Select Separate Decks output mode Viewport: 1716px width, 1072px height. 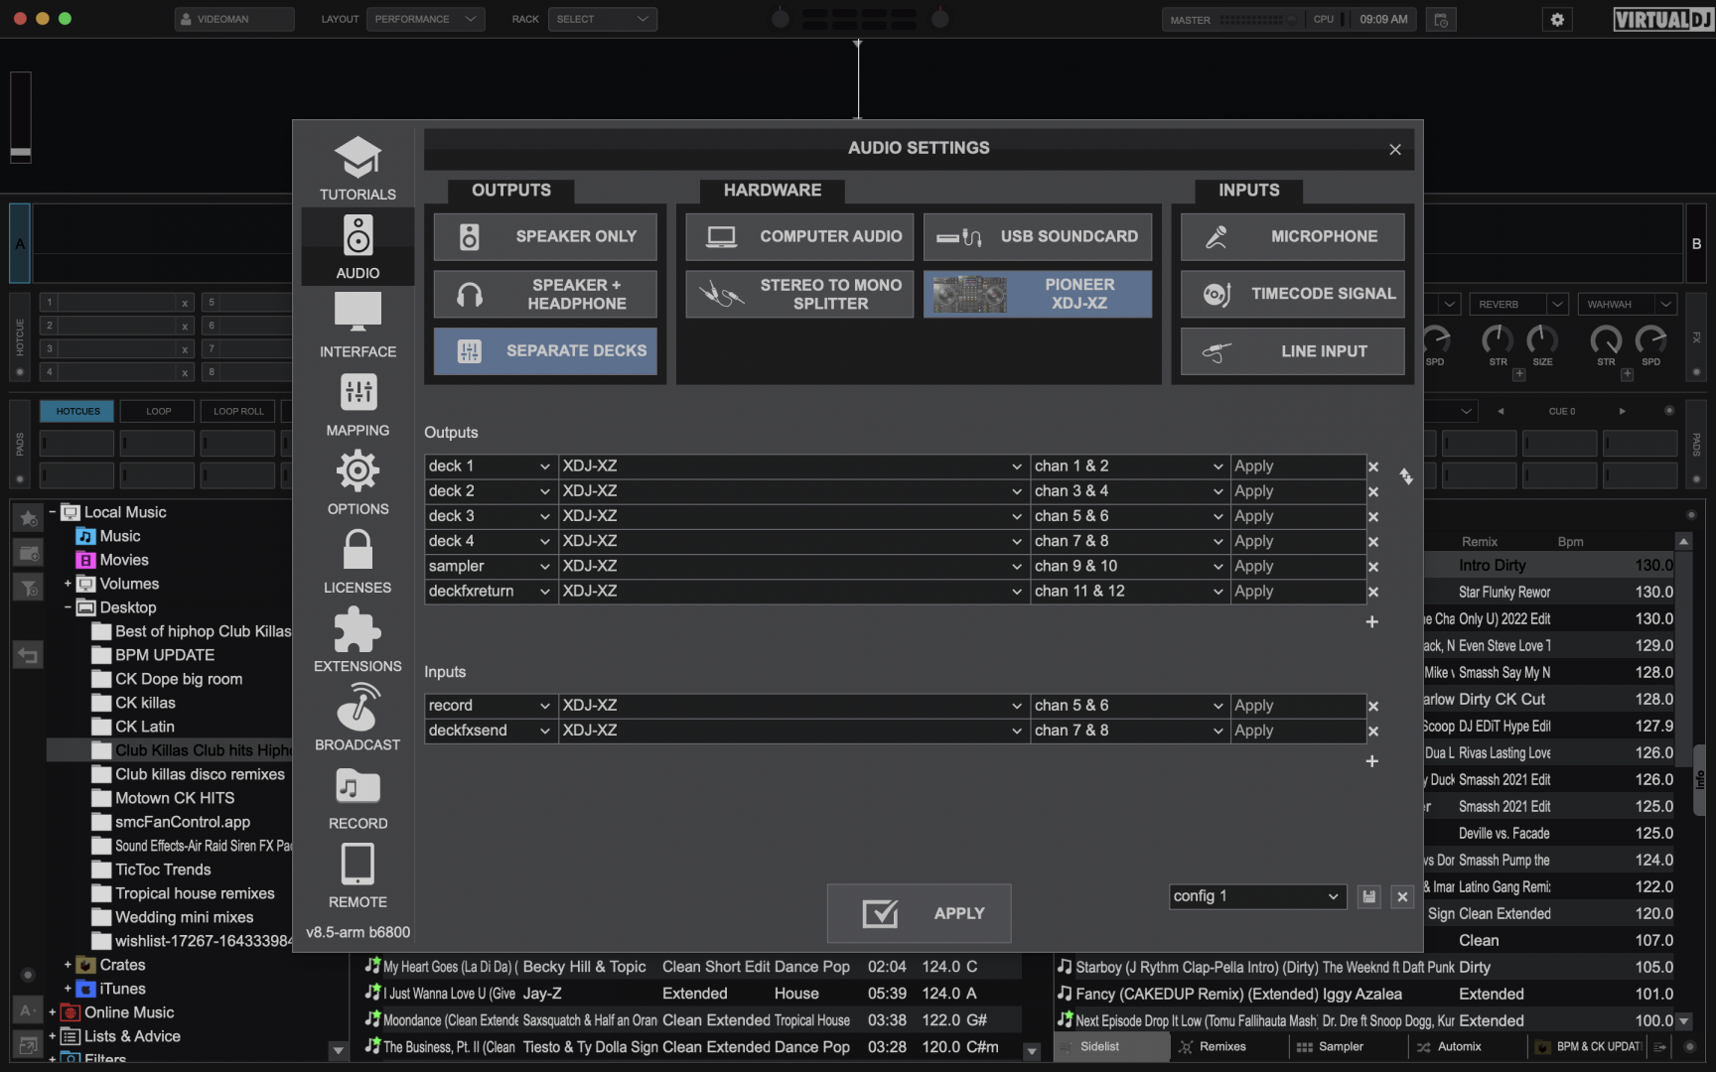point(545,351)
